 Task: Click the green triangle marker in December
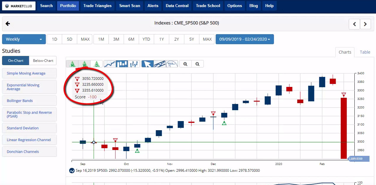224,123
